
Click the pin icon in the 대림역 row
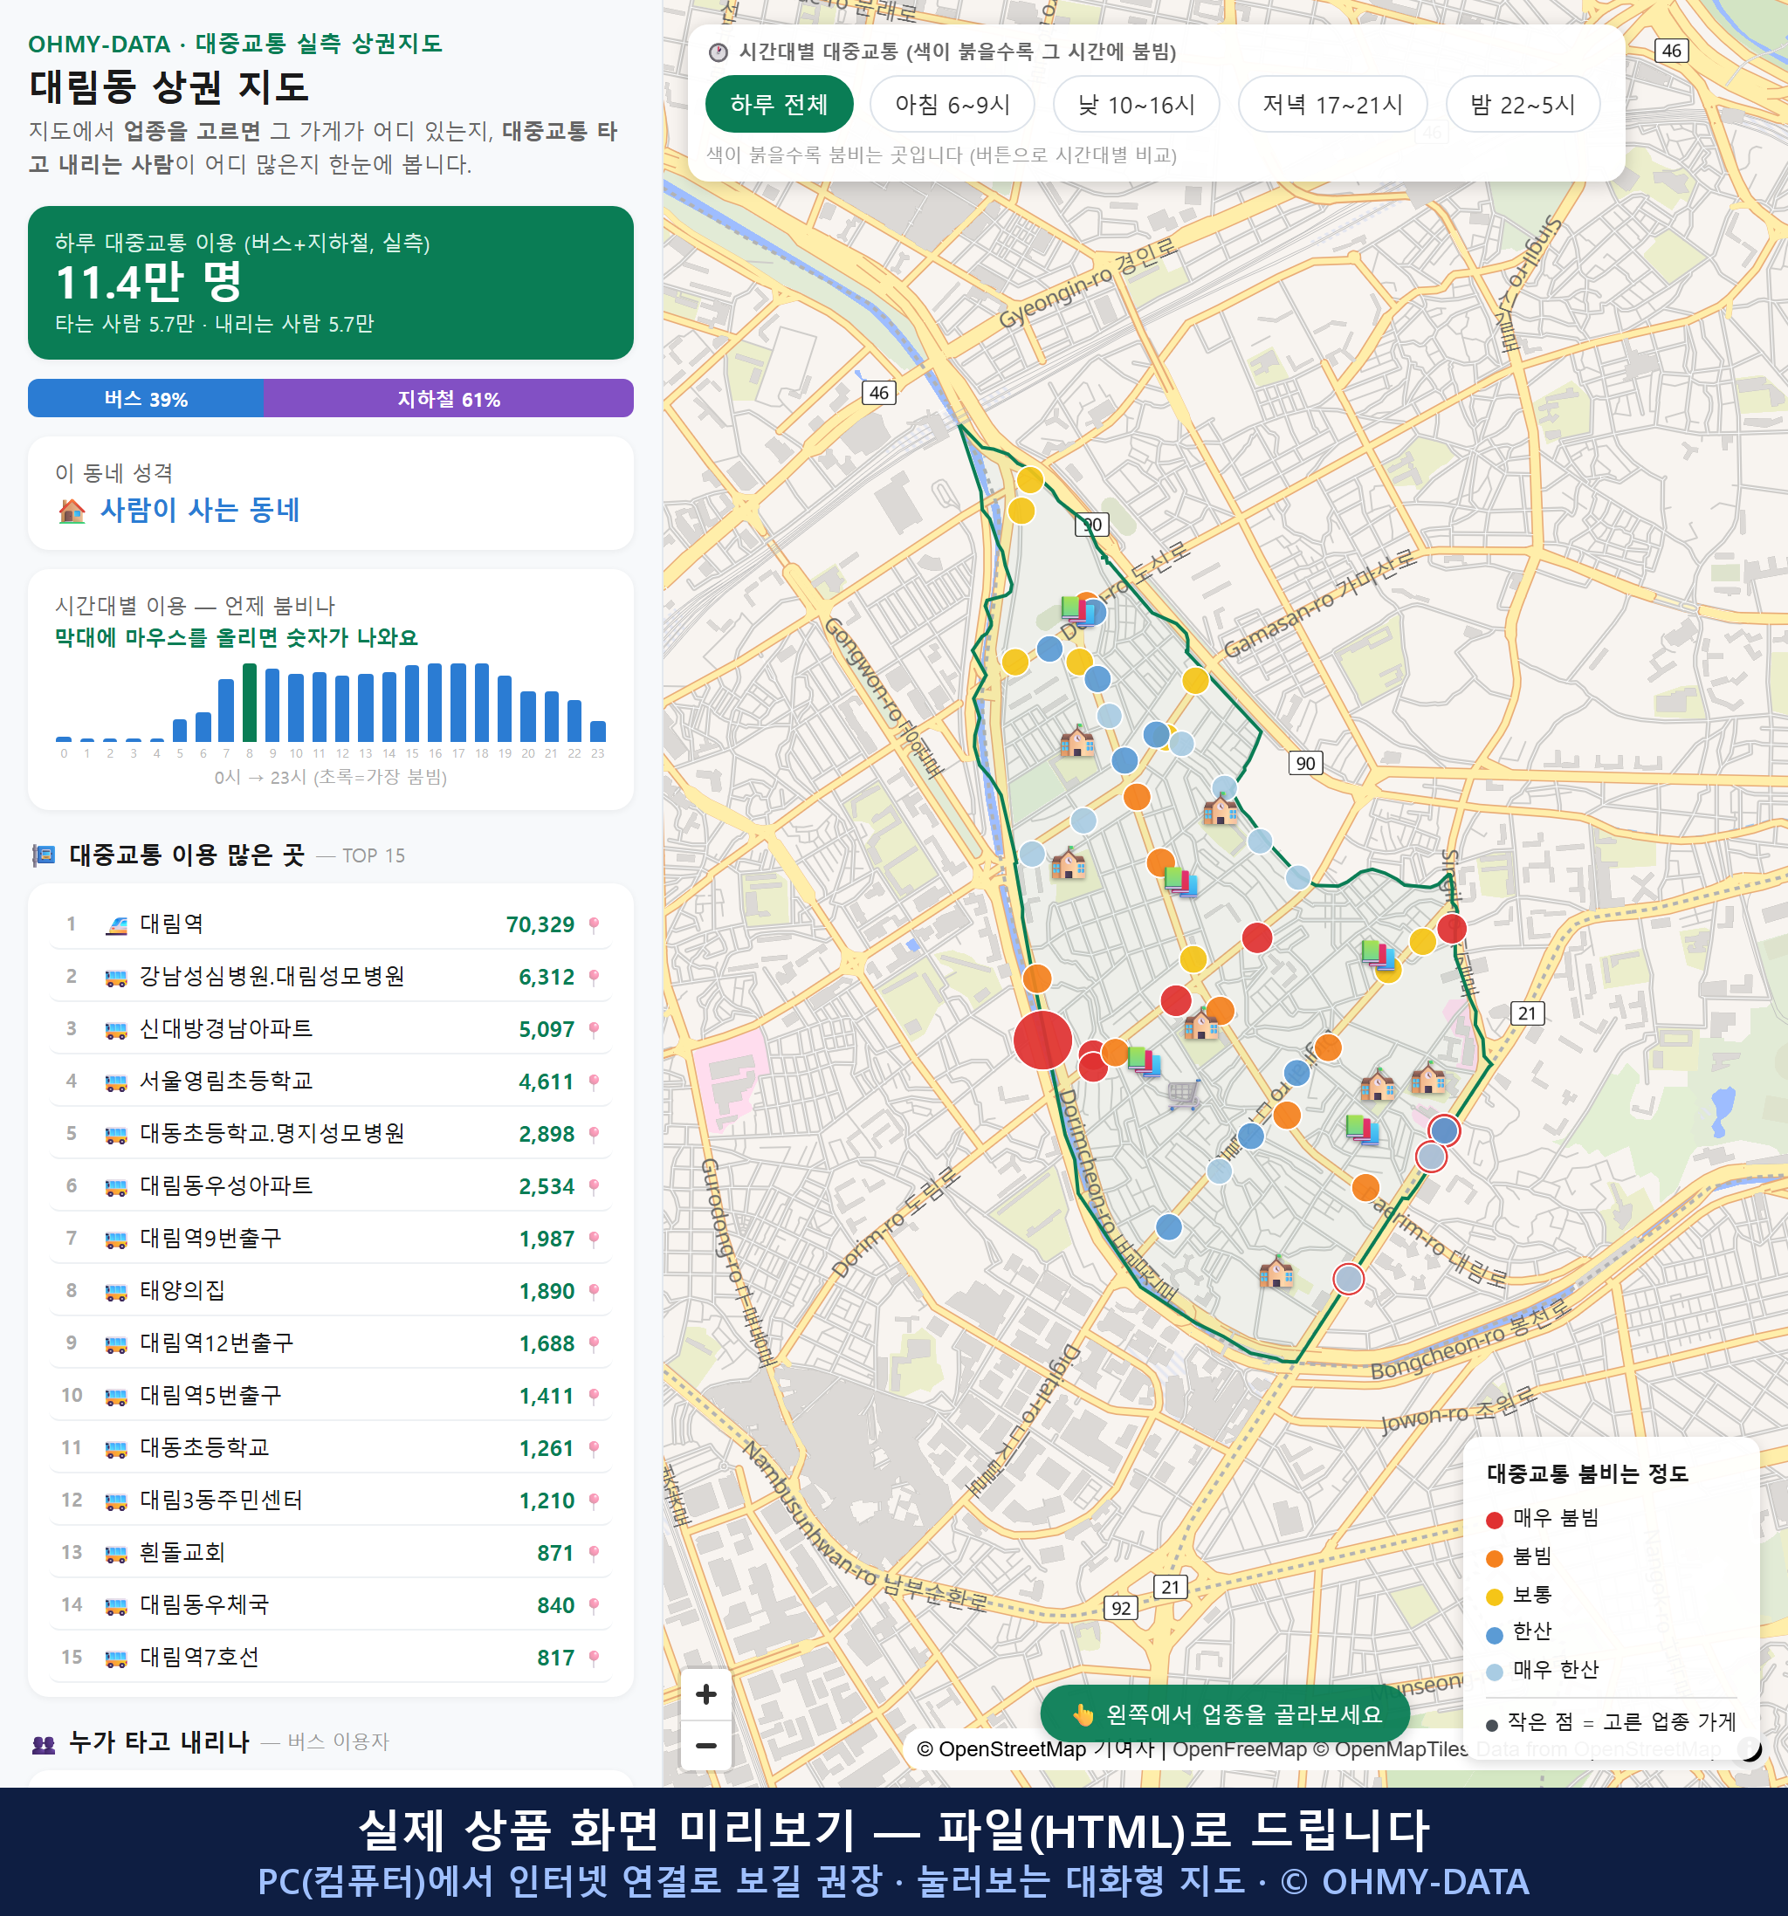pyautogui.click(x=594, y=925)
